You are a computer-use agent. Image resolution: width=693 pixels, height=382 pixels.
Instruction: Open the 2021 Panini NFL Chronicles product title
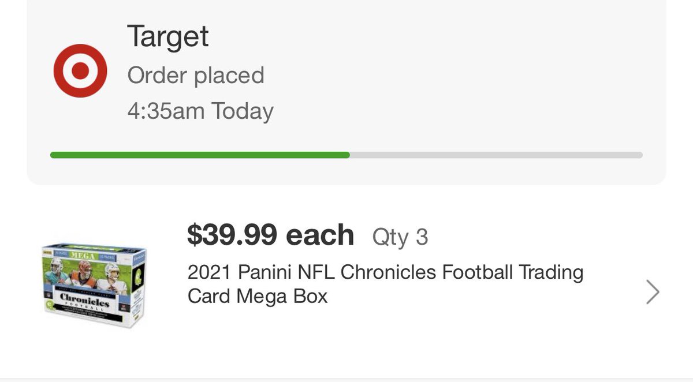pos(385,284)
